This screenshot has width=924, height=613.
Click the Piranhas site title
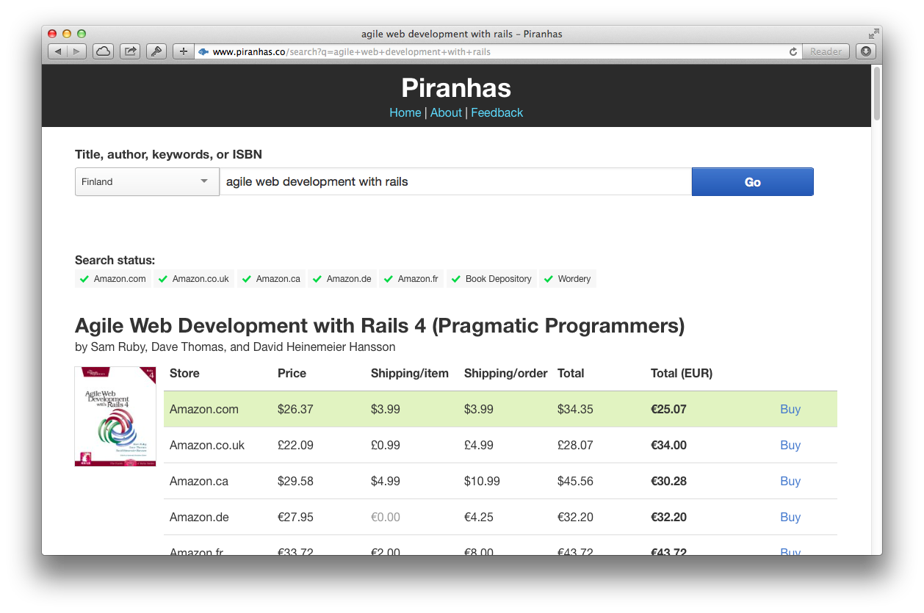456,88
